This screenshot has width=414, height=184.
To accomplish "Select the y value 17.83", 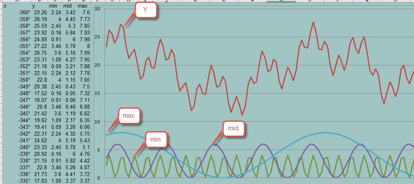I will pos(41,181).
